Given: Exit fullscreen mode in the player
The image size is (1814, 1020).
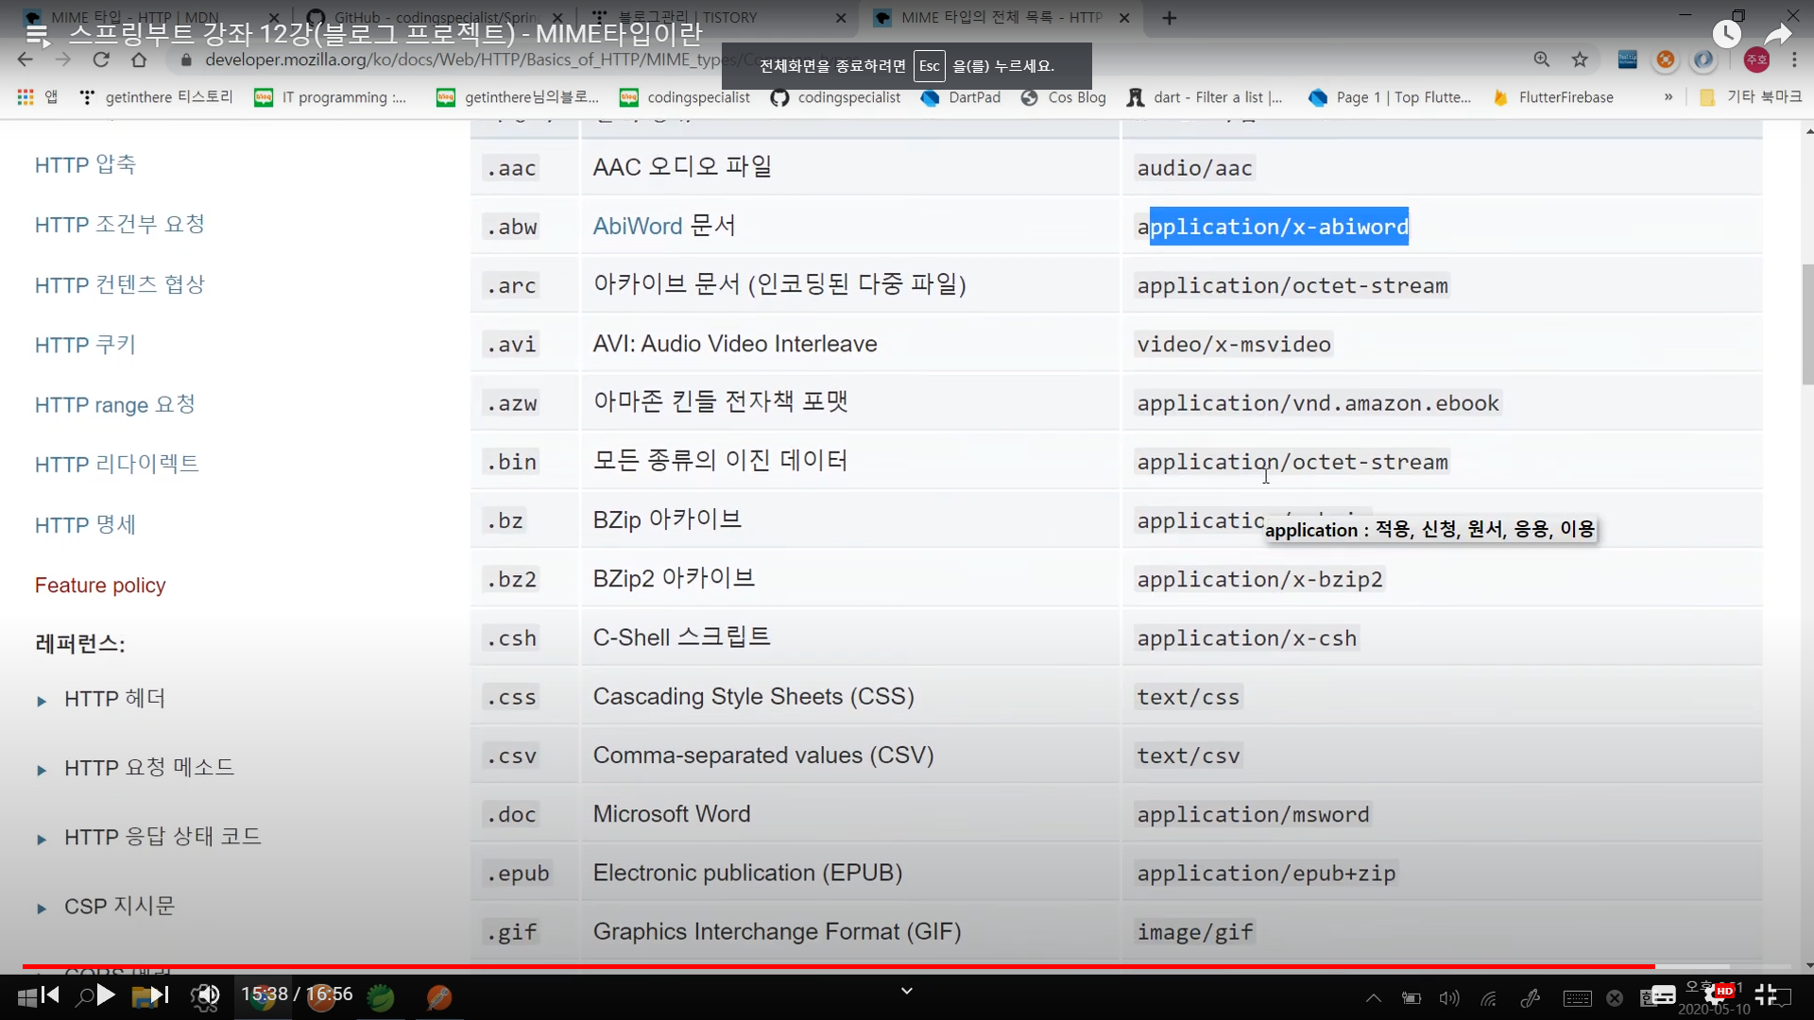Looking at the screenshot, I should point(1765,994).
